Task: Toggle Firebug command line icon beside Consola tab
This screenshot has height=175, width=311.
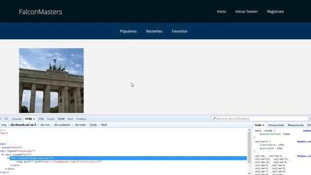Action: 6,119
